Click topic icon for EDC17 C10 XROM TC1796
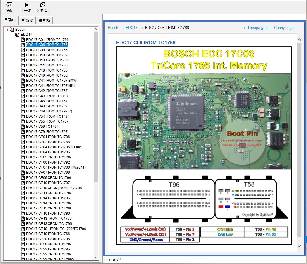Viewport: 307px width, 264px height. point(23,60)
